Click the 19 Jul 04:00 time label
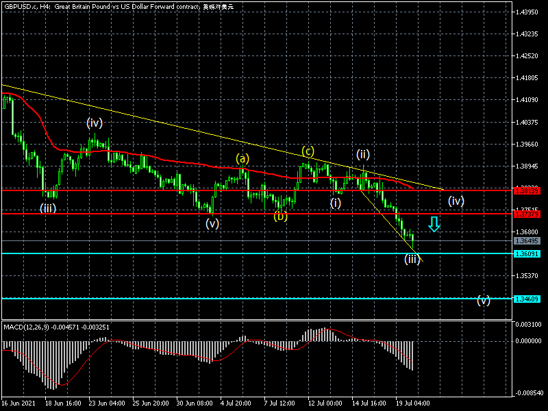The width and height of the screenshot is (548, 411). (413, 405)
